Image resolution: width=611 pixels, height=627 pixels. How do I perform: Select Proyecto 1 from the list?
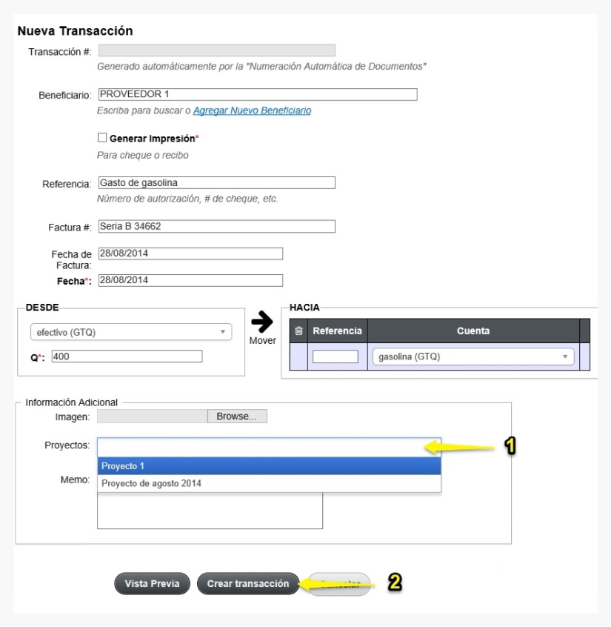click(x=269, y=466)
